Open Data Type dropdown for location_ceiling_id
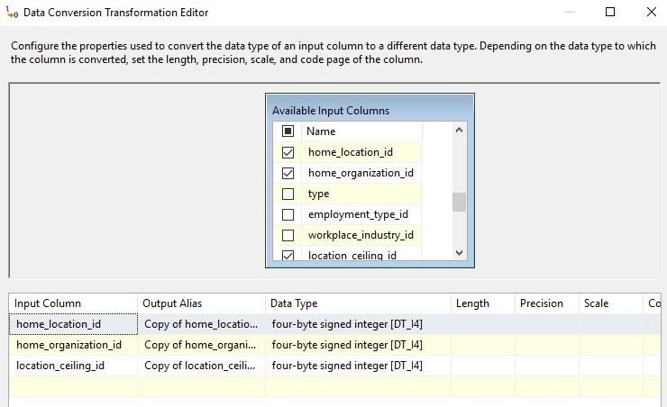This screenshot has height=407, width=667. [x=358, y=366]
